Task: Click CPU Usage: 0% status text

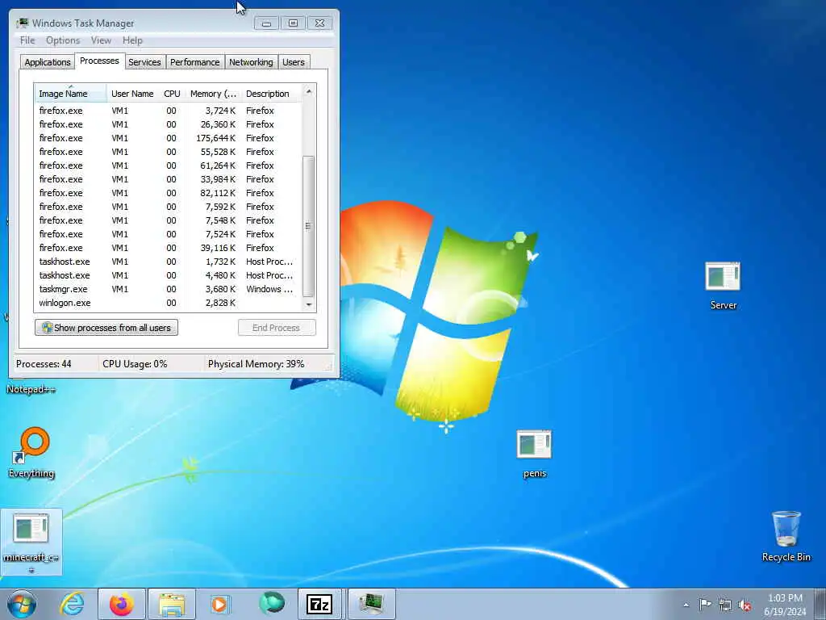Action: [x=135, y=364]
